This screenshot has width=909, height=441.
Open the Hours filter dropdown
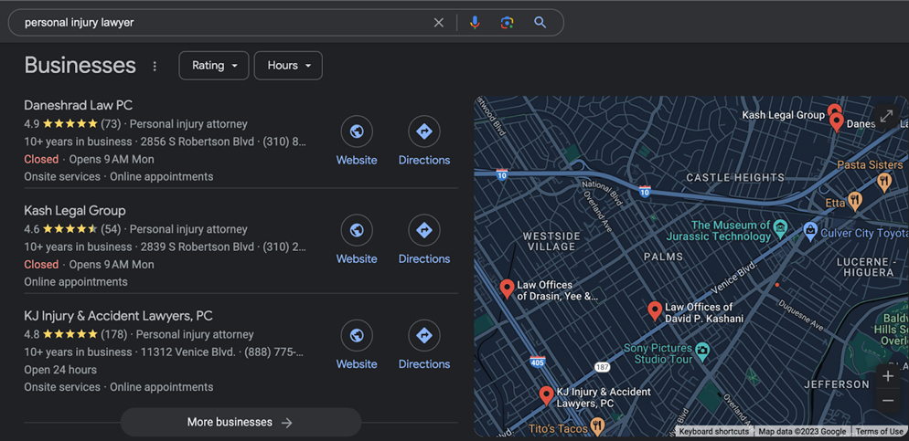coord(288,66)
